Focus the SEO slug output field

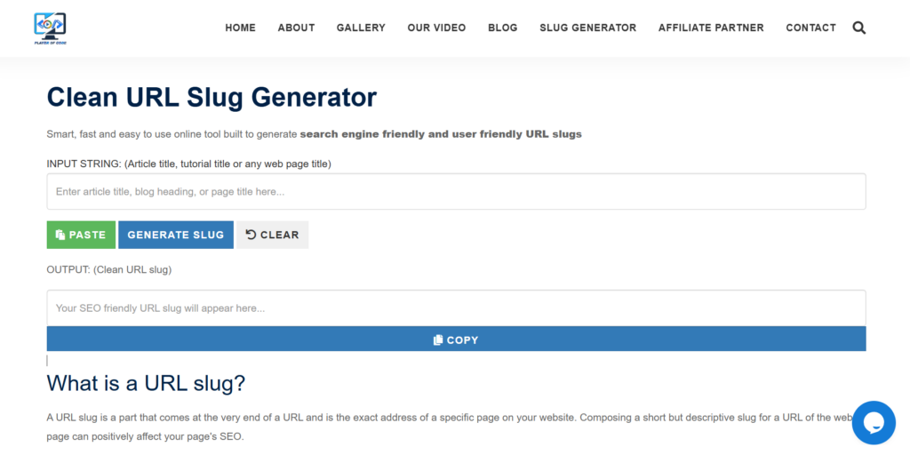pos(456,308)
